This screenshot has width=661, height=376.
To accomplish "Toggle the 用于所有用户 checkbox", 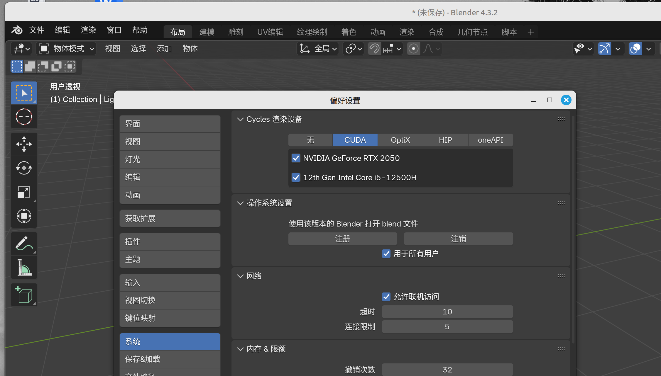I will click(386, 254).
